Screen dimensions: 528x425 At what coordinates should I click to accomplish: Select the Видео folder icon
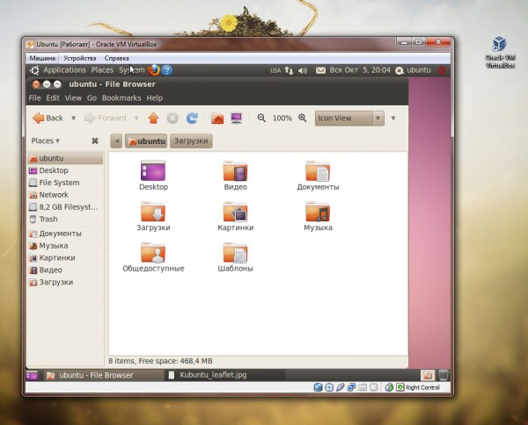[x=235, y=176]
